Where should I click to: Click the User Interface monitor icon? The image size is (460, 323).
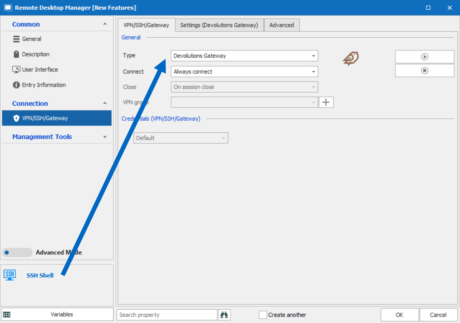point(16,69)
